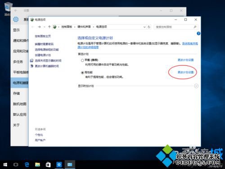This screenshot has width=225, height=169.
Task: Click the moon icon beside 更改计算机睡眠时间
Action: pyautogui.click(x=31, y=66)
